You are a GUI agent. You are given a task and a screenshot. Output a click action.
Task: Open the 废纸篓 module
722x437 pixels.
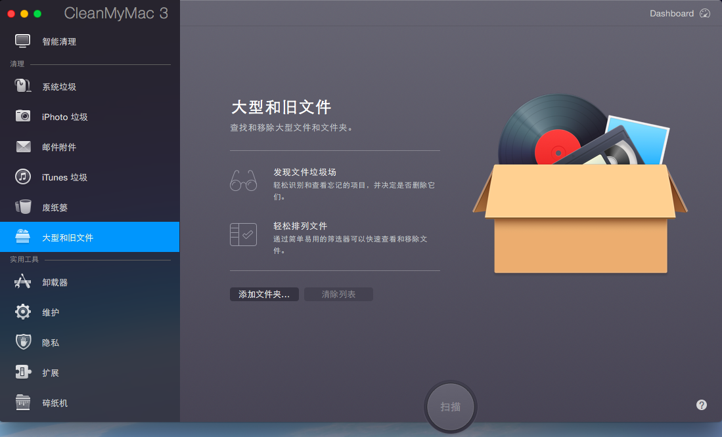coord(90,207)
